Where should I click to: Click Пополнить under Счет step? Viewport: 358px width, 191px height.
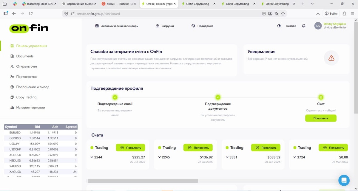321,118
